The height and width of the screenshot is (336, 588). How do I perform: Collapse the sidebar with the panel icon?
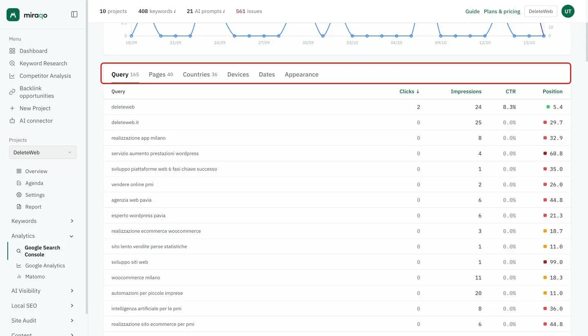click(74, 14)
